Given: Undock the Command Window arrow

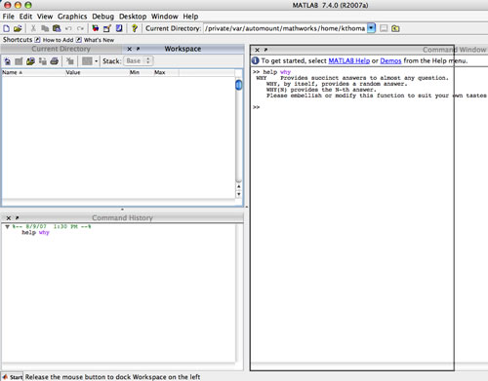Looking at the screenshot, I should coord(265,50).
